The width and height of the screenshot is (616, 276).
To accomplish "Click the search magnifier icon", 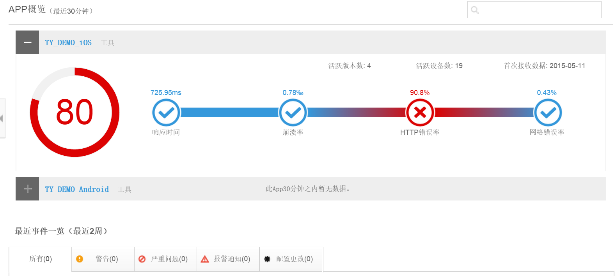I will point(475,10).
